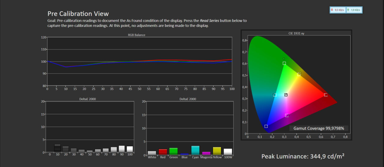The image size is (384, 167).
Task: Select the cyan secondary target square on CIE chart
Action: (x=275, y=95)
